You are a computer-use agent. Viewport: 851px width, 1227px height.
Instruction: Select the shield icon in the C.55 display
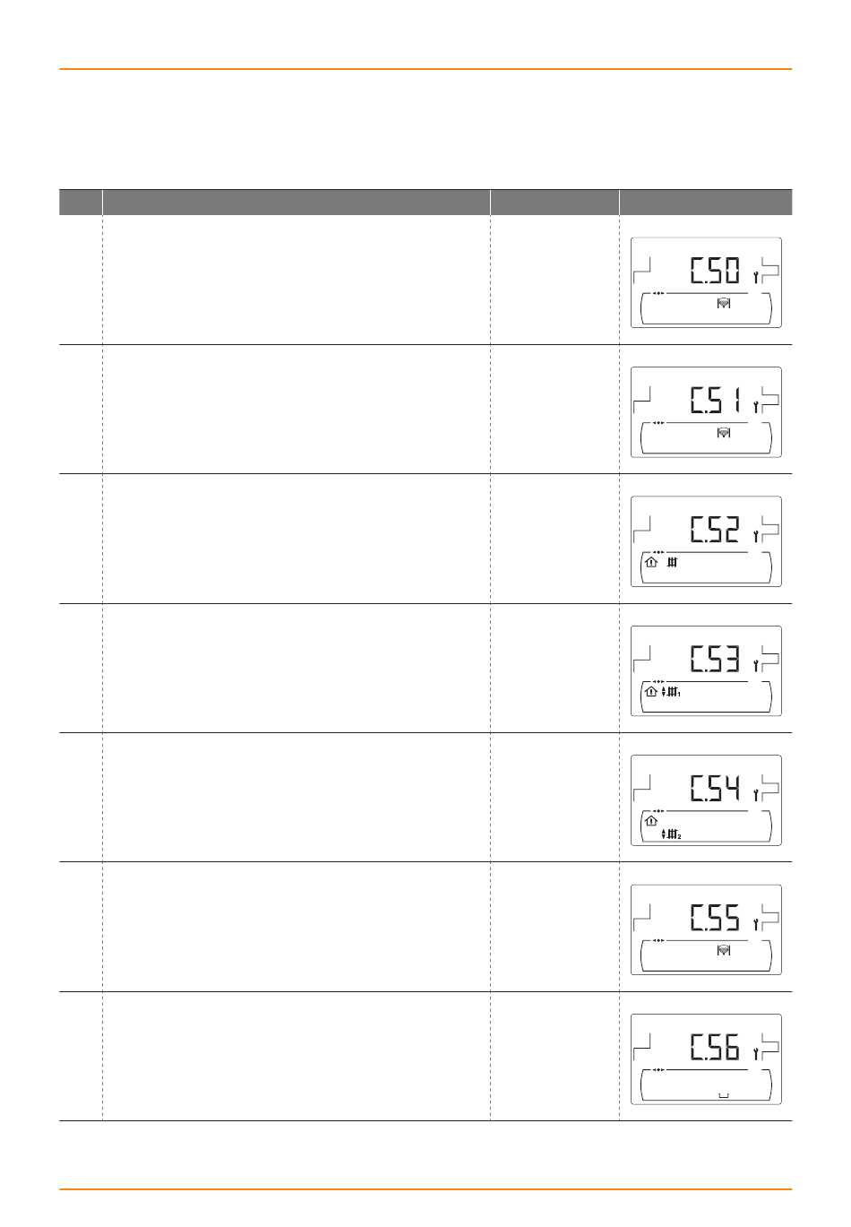point(724,951)
